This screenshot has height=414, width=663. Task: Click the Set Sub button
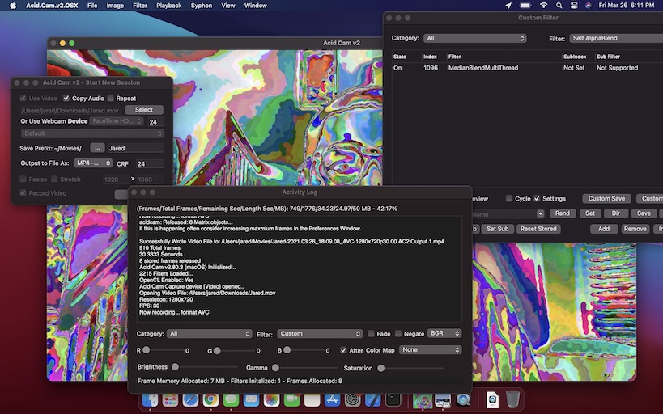(497, 229)
